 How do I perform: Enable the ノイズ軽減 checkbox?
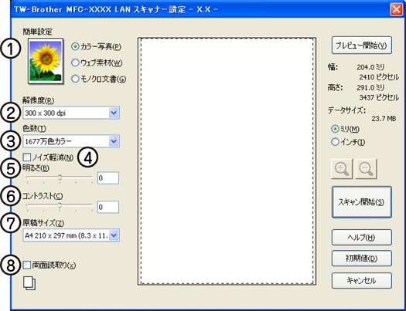[26, 157]
